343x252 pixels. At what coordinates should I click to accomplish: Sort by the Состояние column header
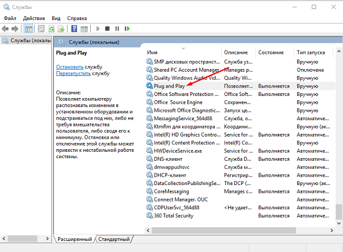coord(271,53)
